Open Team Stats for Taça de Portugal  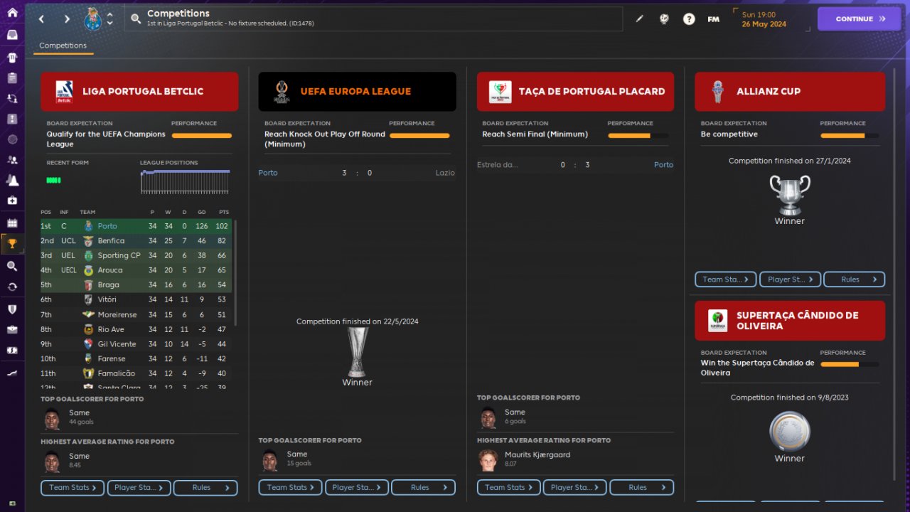(x=509, y=488)
